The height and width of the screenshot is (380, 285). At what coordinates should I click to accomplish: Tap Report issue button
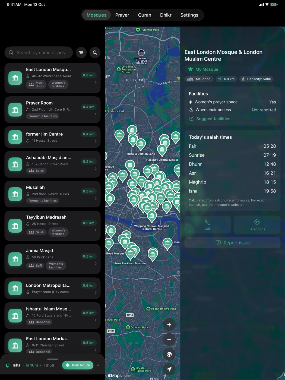(x=232, y=243)
